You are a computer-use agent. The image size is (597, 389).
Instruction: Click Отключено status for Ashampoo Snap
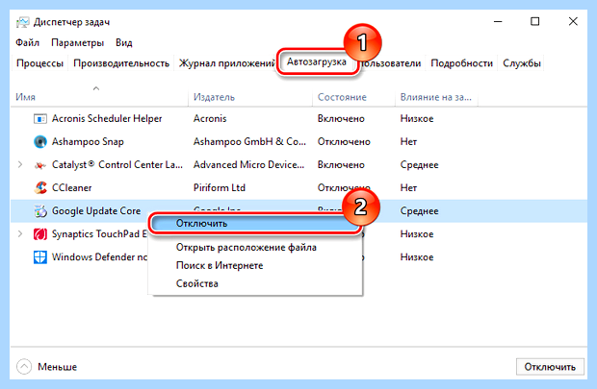(344, 142)
